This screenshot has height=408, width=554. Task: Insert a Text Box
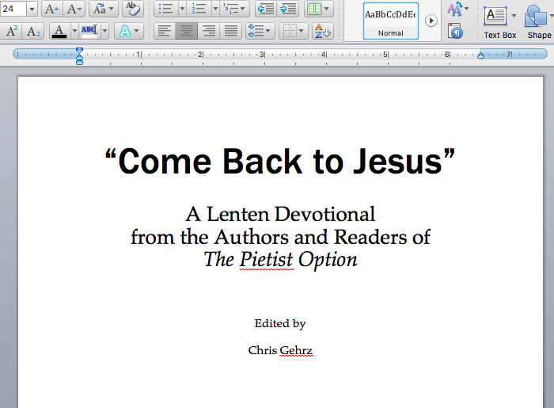[x=499, y=21]
